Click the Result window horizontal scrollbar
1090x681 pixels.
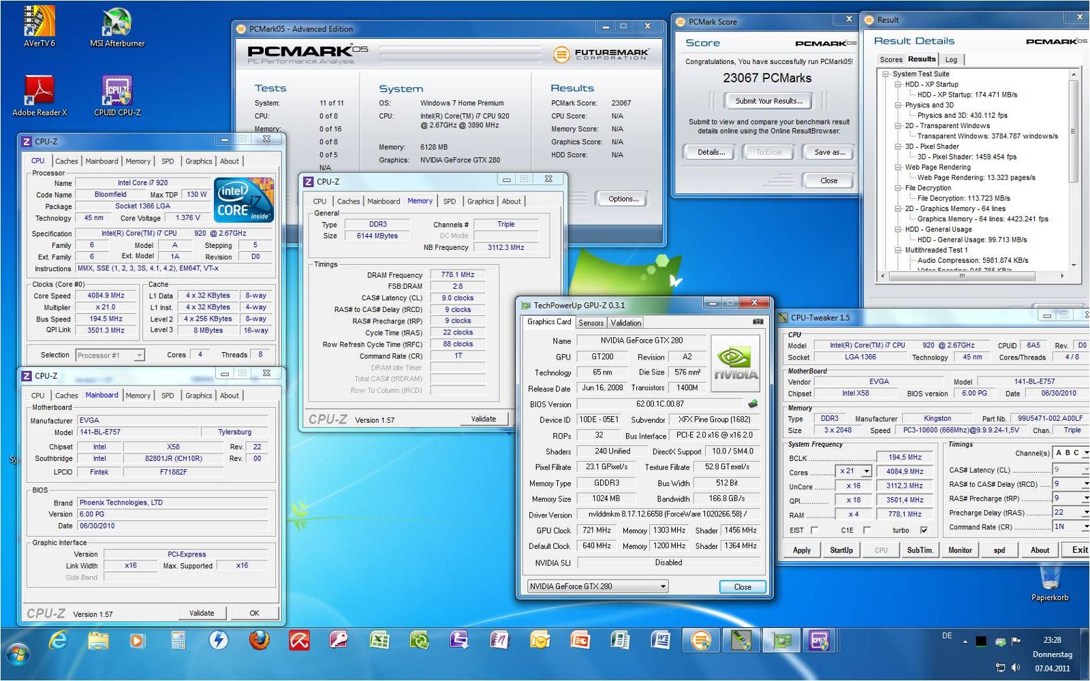click(x=971, y=276)
